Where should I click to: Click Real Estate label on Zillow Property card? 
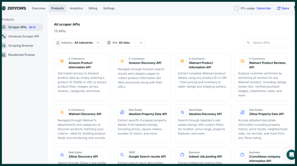tap(256, 110)
